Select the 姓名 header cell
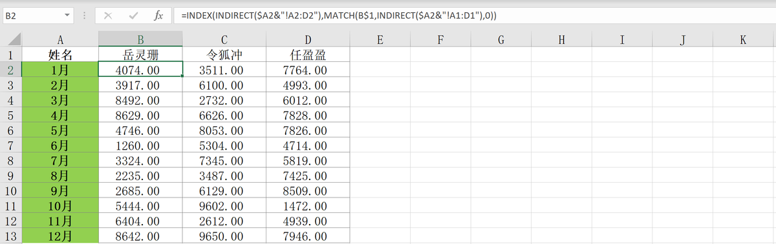 point(60,55)
